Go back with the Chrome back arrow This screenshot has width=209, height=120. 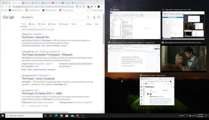click(x=2, y=6)
